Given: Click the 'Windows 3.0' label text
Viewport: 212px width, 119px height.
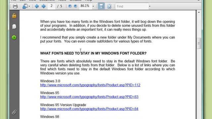Looking at the screenshot, I should point(50,81).
